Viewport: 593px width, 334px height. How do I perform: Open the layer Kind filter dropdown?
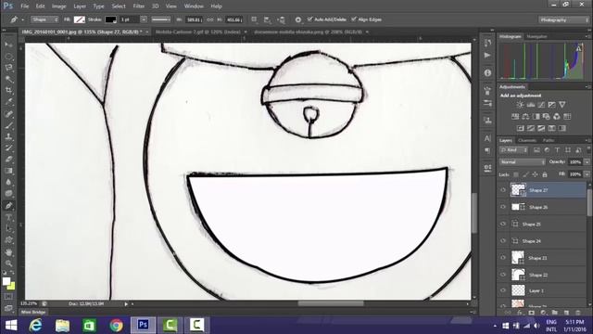(x=513, y=150)
